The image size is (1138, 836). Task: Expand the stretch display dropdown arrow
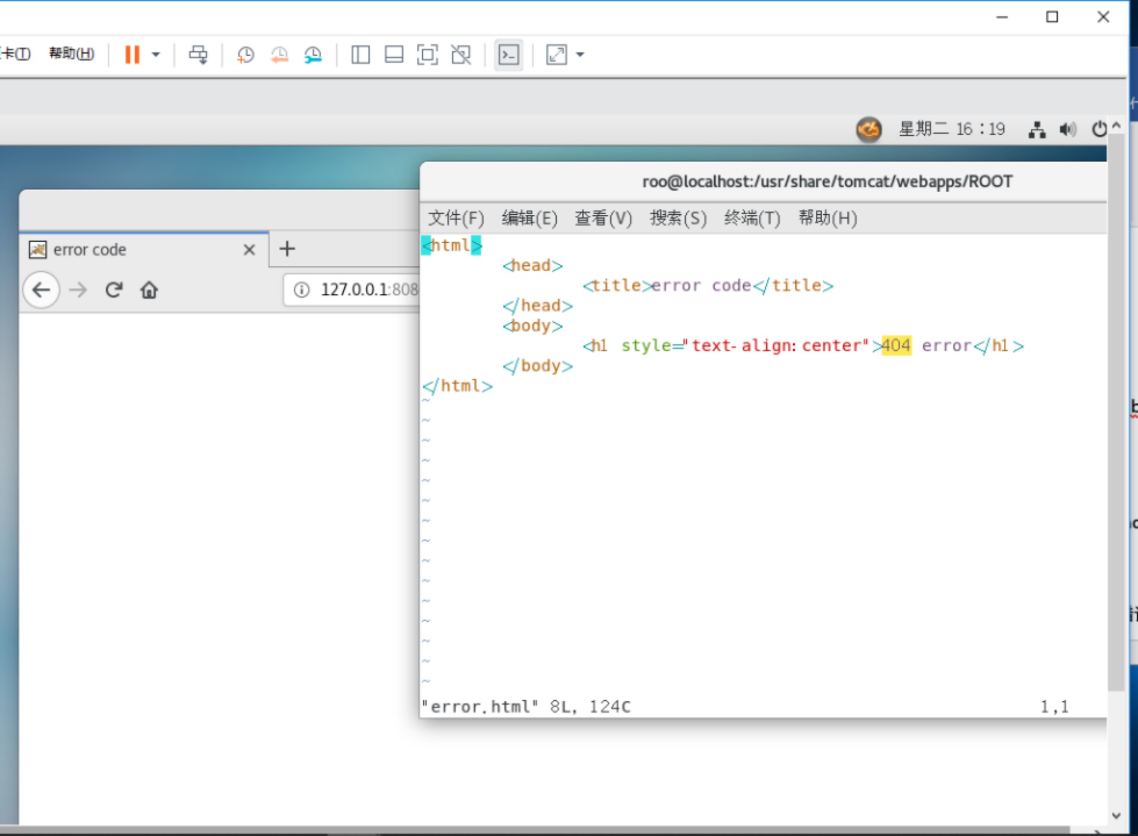tap(580, 55)
